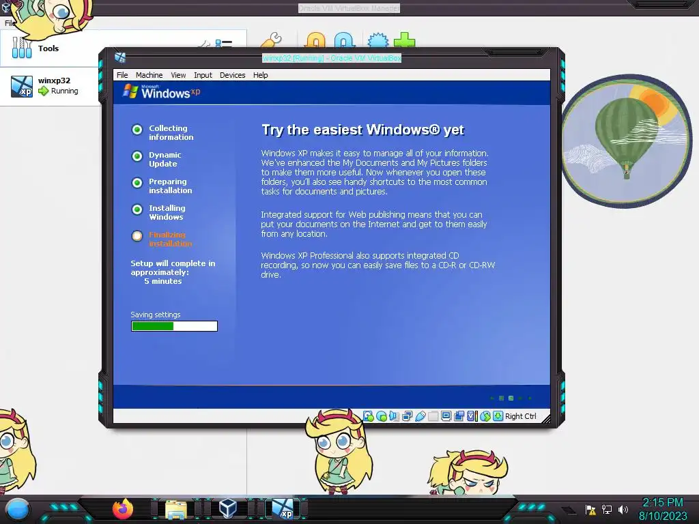Click the winxp32 XP machine icon
699x524 pixels.
(x=22, y=86)
